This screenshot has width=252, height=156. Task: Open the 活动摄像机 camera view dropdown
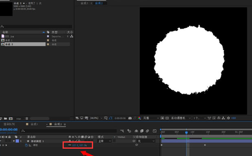point(180,118)
